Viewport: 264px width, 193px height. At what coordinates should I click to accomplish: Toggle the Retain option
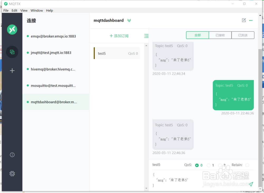(247, 165)
